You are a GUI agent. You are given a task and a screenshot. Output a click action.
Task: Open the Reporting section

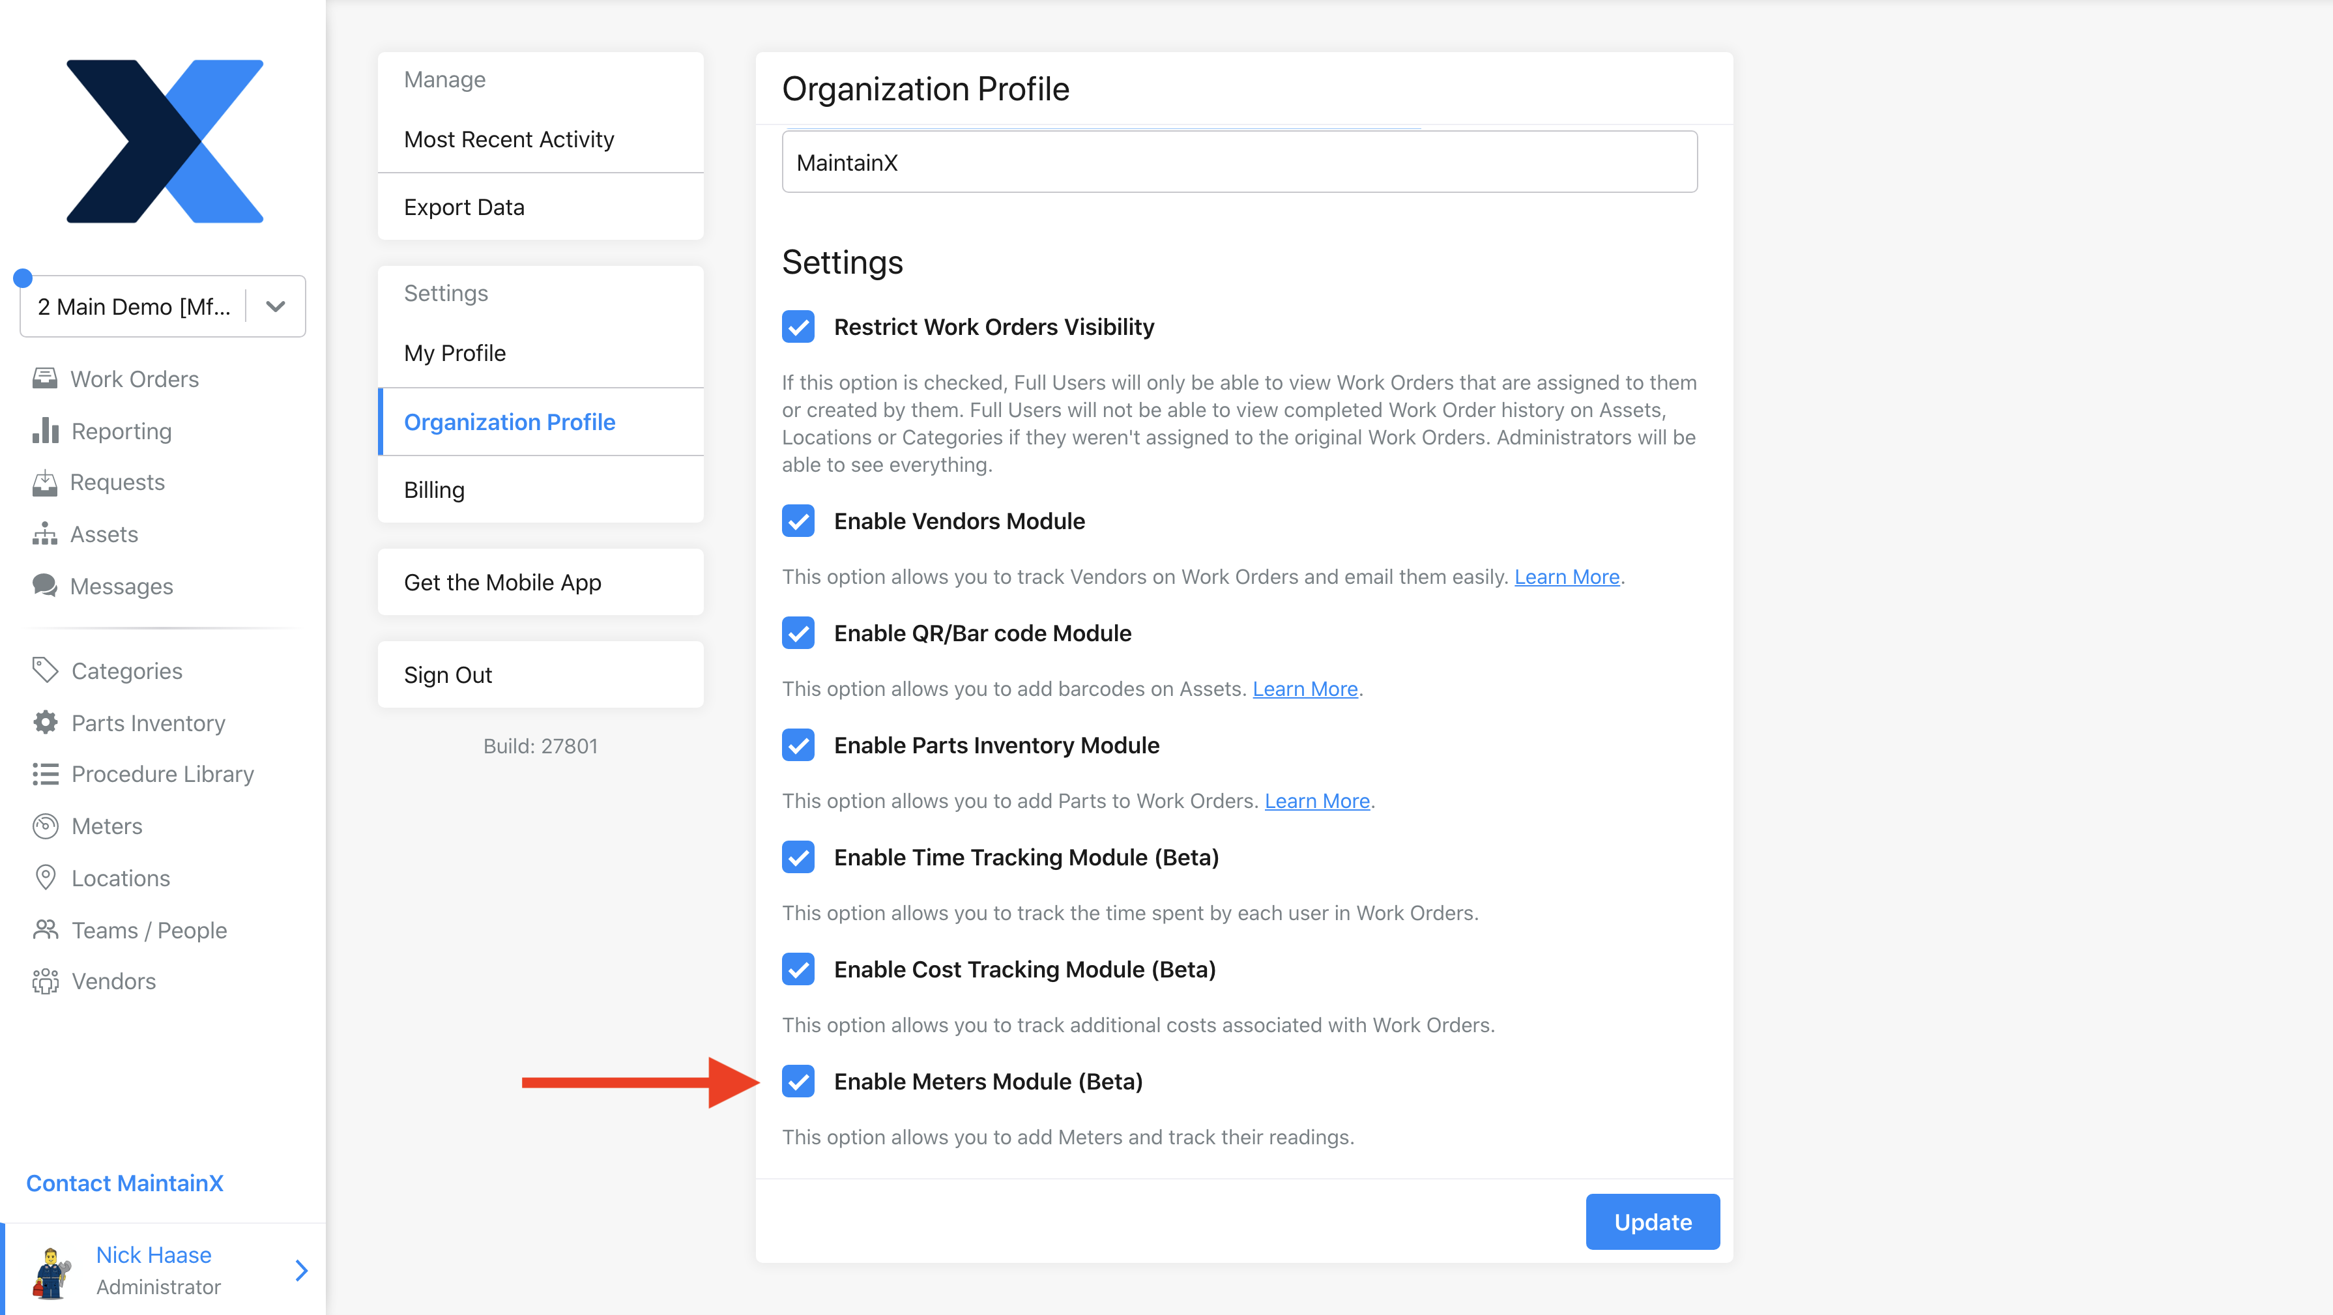click(x=120, y=431)
